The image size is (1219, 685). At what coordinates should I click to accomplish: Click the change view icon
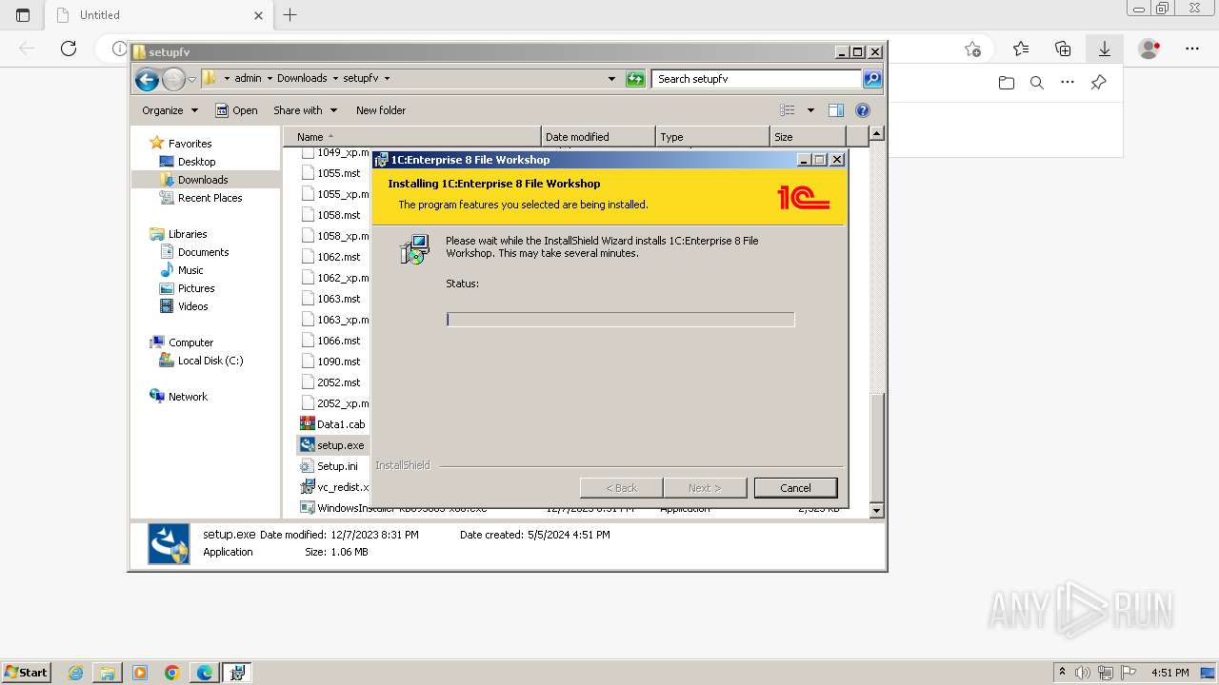(787, 110)
